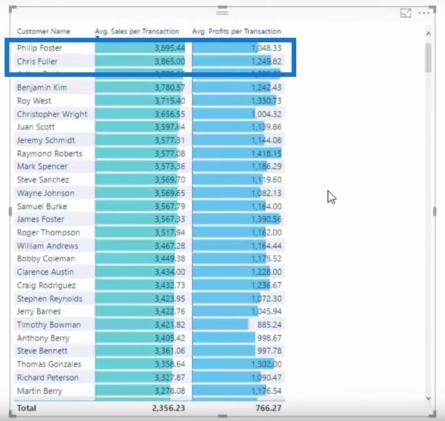
Task: Sort by Avg. Sales per Transaction header
Action: click(137, 31)
